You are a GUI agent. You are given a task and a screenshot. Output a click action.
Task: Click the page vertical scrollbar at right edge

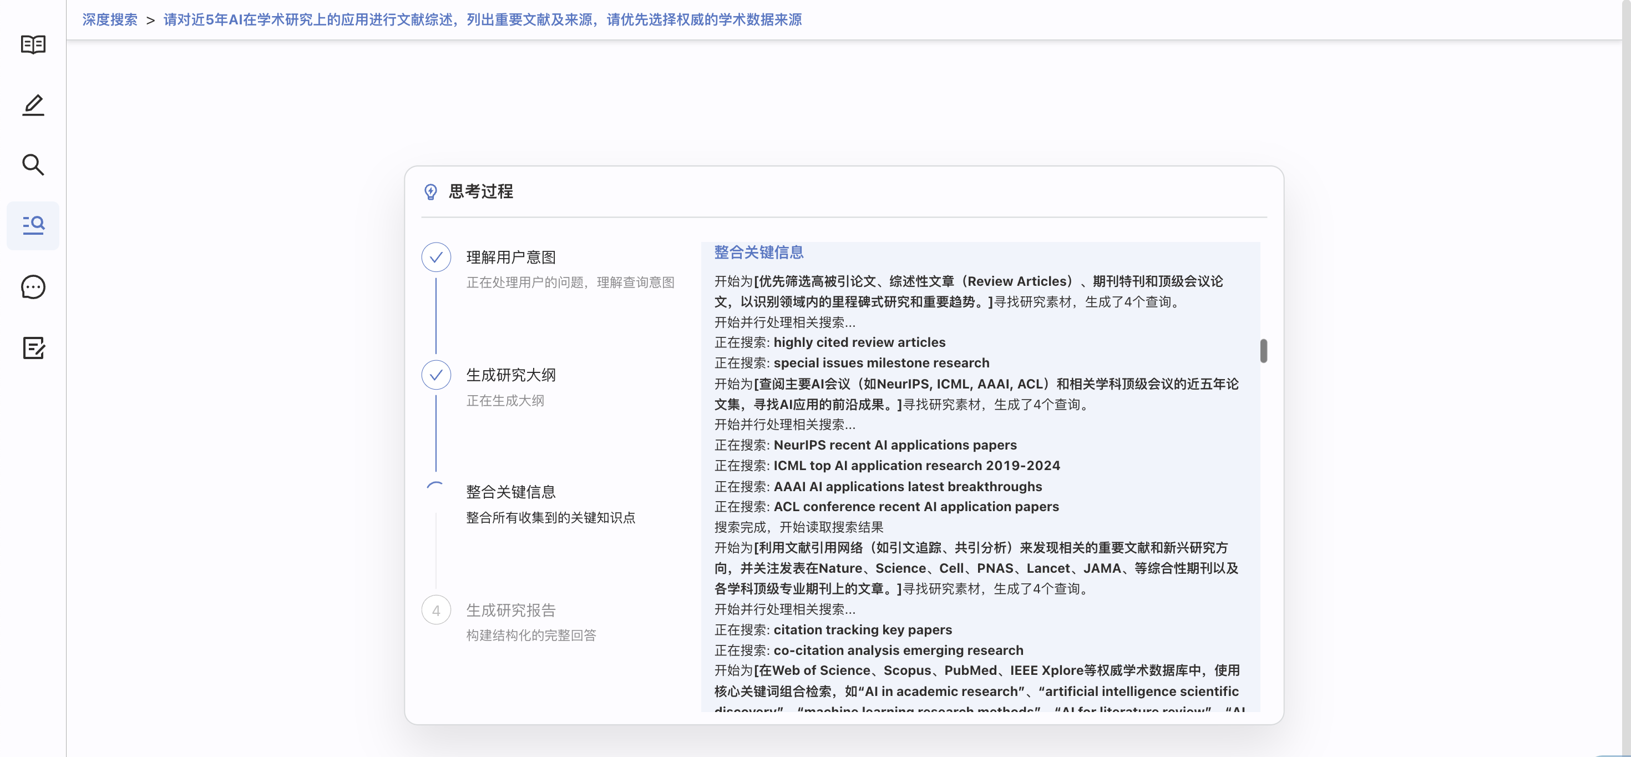click(x=1626, y=378)
